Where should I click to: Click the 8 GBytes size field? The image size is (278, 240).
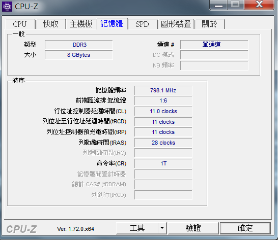point(79,55)
